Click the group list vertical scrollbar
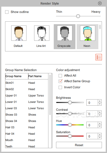Image resolution: width=107 pixels, height=153 pixels. click(x=50, y=95)
